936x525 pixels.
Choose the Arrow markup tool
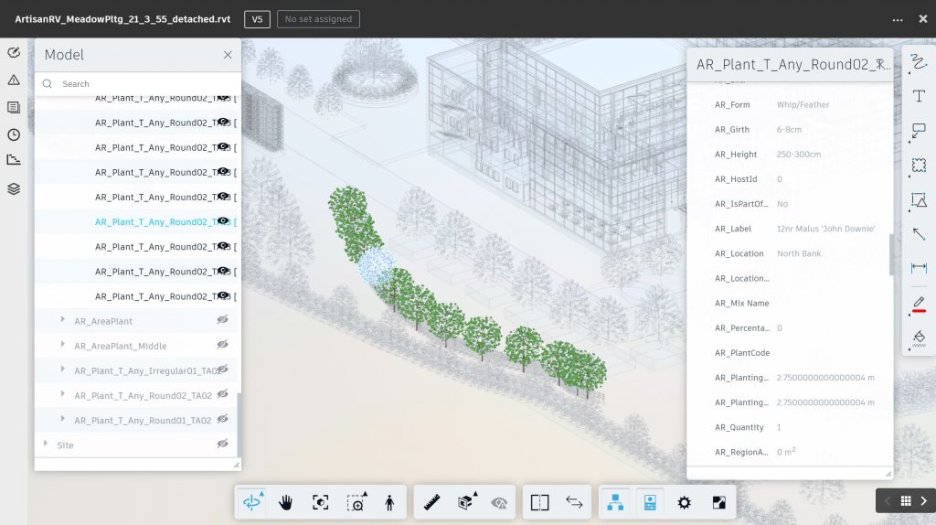pos(920,234)
